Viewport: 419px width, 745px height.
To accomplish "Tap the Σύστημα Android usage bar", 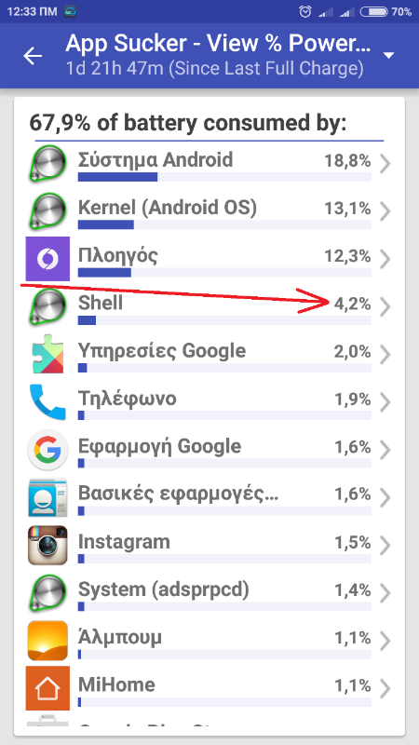I will point(224,177).
